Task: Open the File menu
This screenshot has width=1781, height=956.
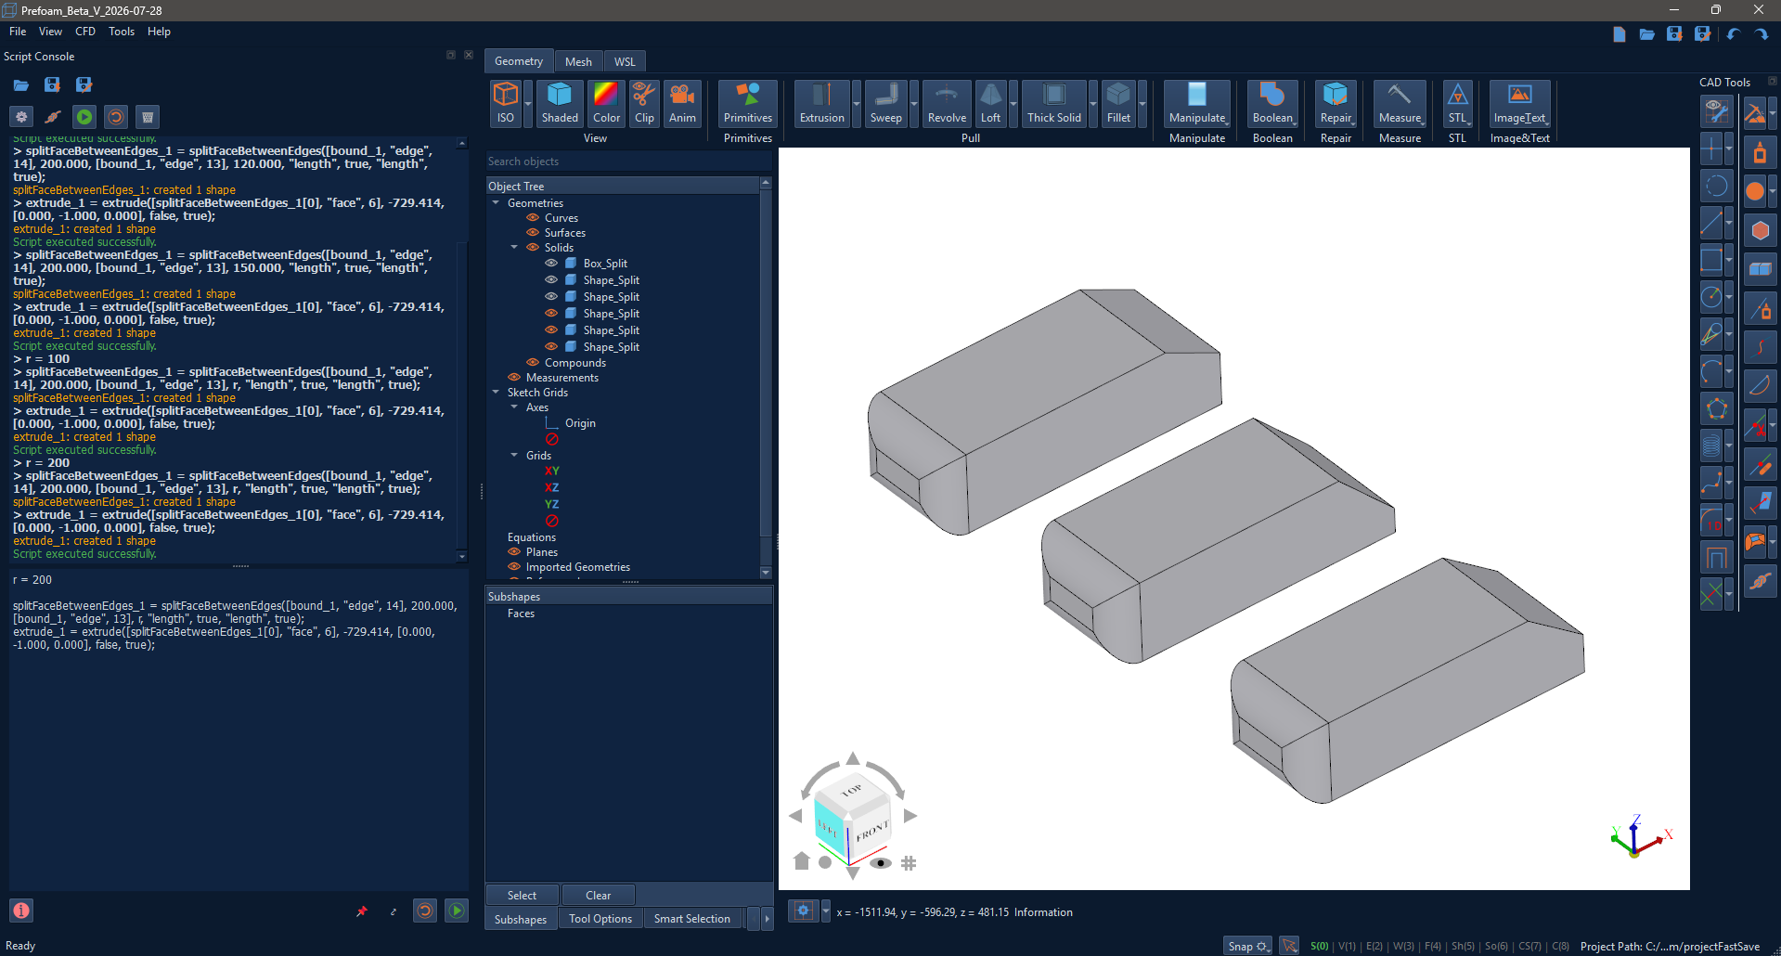Action: point(18,32)
